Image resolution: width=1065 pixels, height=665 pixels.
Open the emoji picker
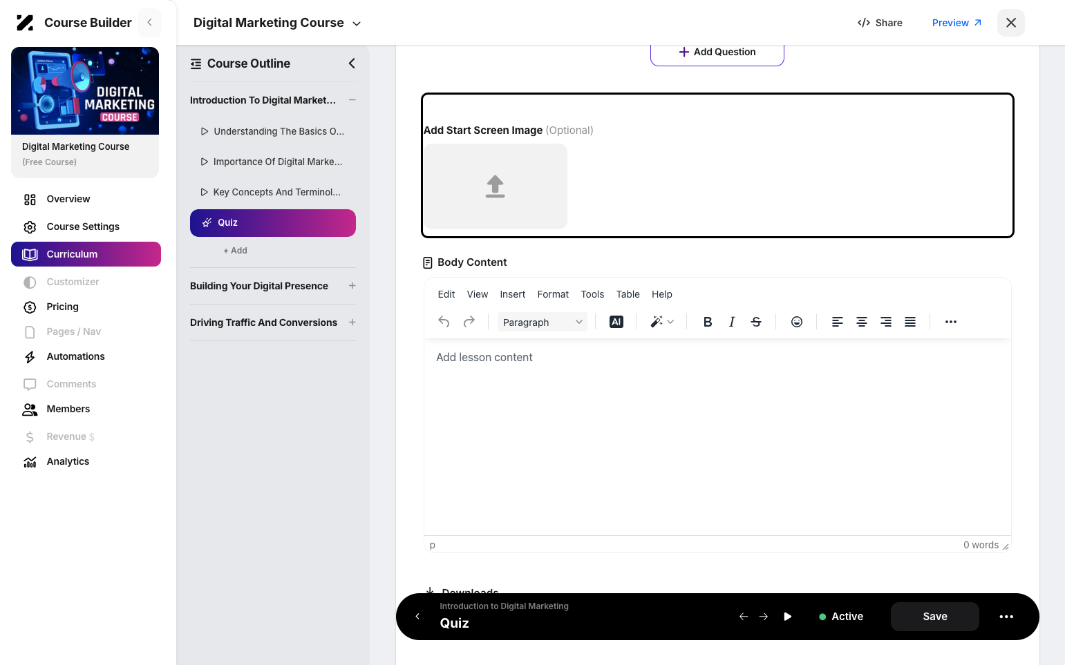coord(797,322)
